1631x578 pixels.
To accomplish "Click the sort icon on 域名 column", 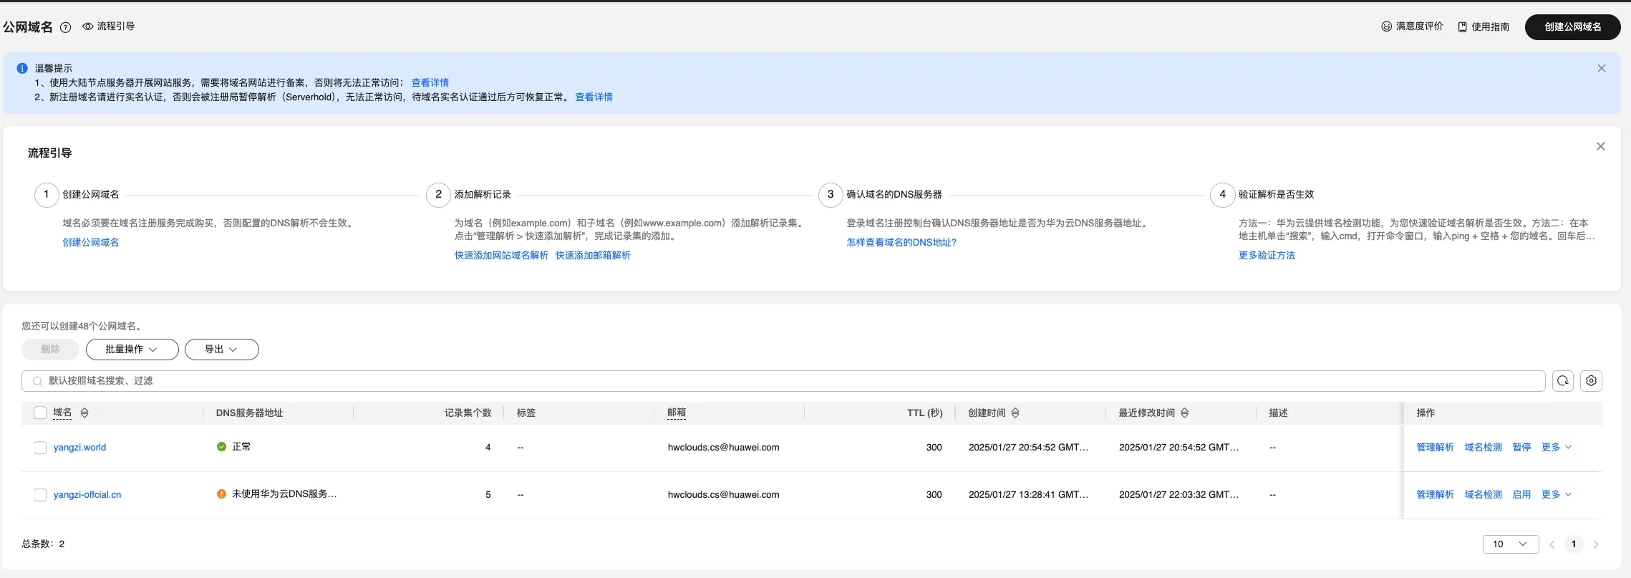I will pyautogui.click(x=84, y=413).
